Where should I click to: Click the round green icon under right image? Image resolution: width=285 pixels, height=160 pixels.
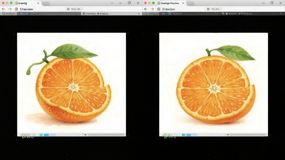(166, 135)
